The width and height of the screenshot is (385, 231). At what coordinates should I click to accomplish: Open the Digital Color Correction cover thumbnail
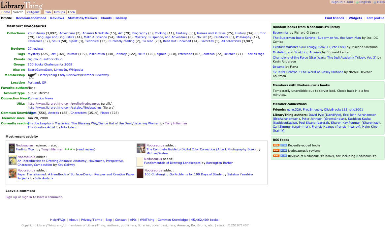coord(141,148)
